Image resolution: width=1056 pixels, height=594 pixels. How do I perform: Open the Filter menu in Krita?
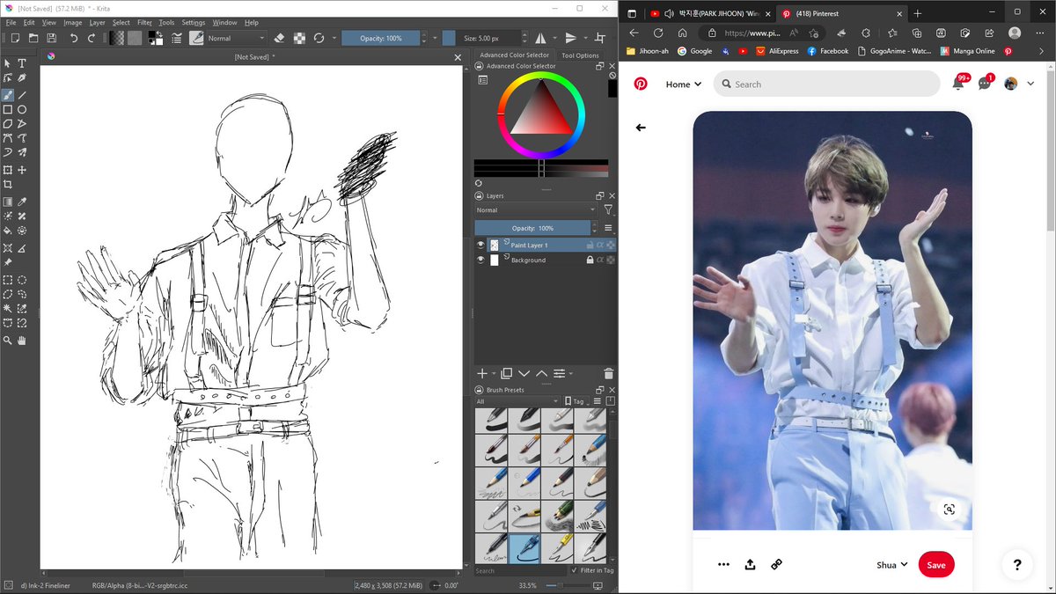(x=144, y=22)
